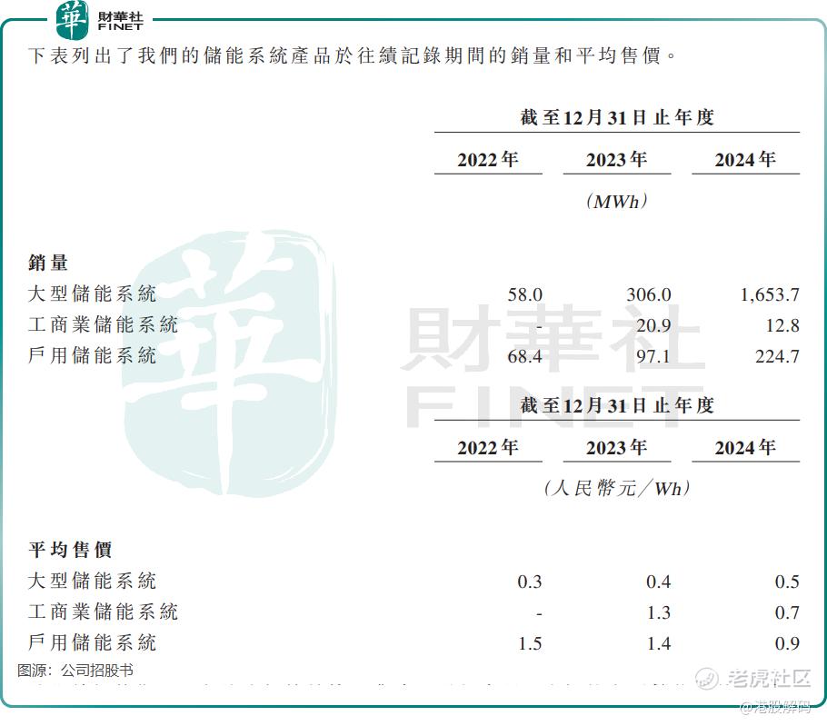Click the value 0.3

(x=530, y=582)
